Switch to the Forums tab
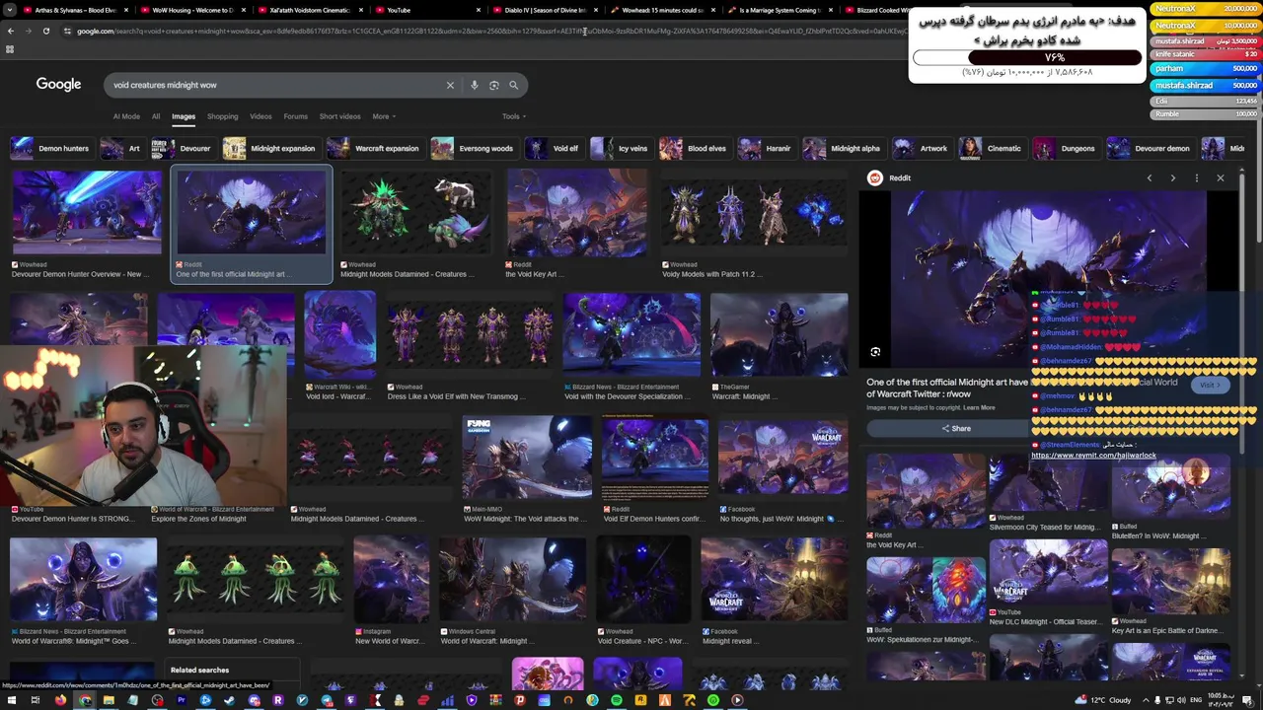This screenshot has width=1263, height=710. pos(296,116)
